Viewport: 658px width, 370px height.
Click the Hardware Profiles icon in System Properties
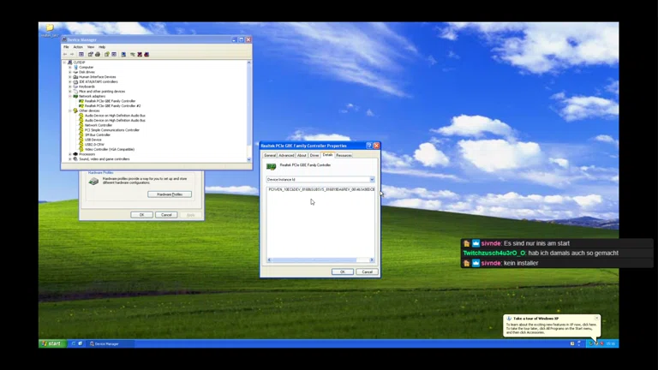[93, 182]
